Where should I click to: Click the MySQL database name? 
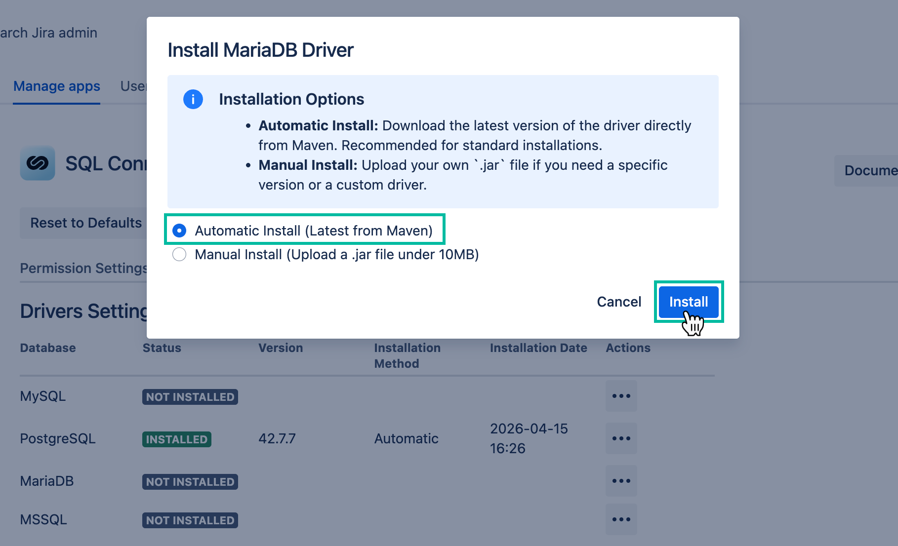click(x=43, y=396)
